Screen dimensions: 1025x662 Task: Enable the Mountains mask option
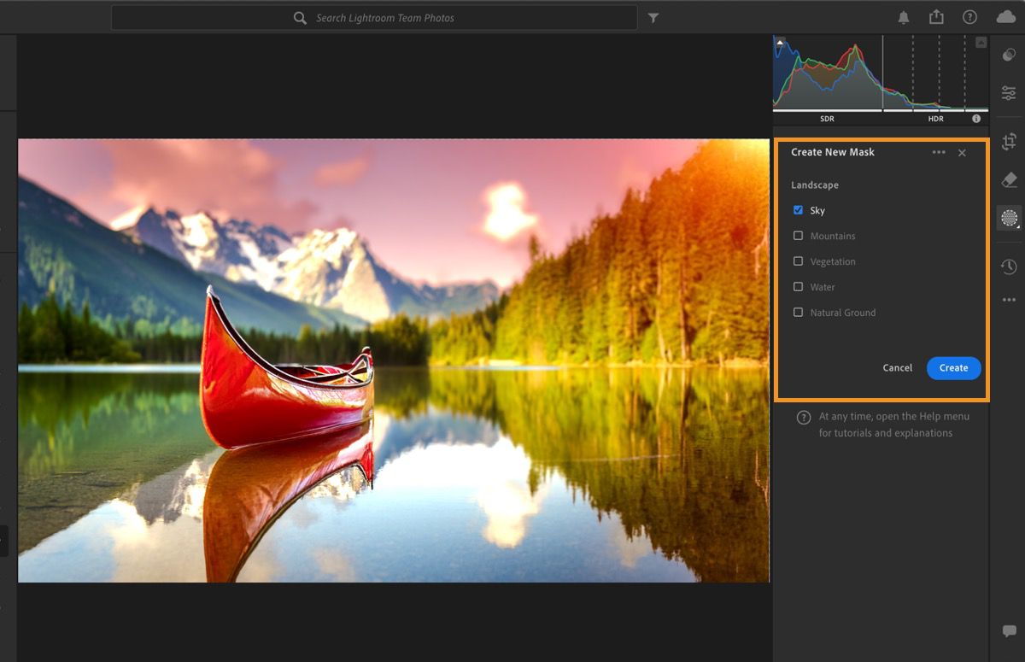[x=798, y=235]
